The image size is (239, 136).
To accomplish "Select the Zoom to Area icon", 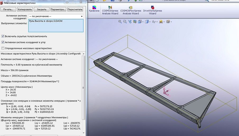I will pyautogui.click(x=125, y=22).
